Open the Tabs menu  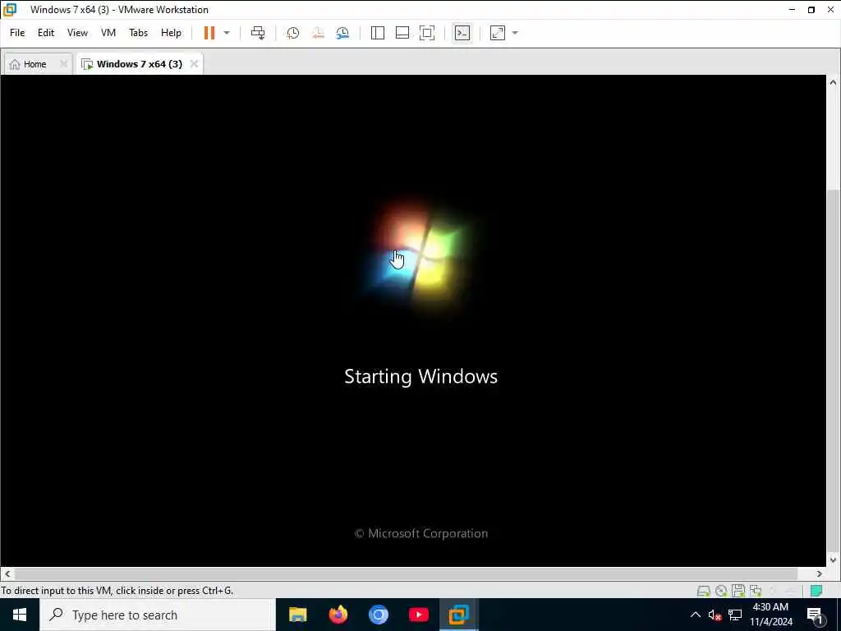pos(138,33)
